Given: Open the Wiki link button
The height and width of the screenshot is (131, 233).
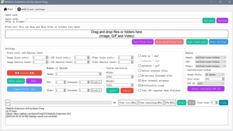Looking at the screenshot, I should pos(34,81).
